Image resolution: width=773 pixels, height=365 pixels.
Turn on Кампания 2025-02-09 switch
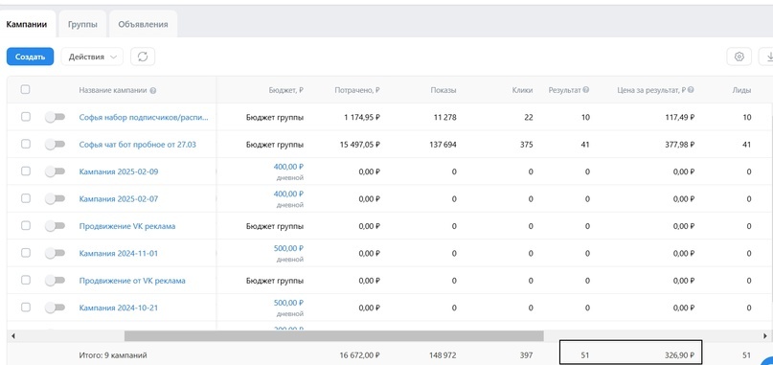(55, 171)
